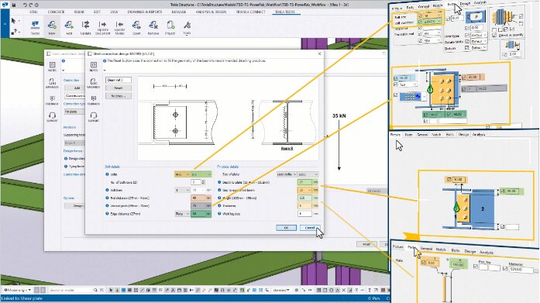Click Add in the back dialog
This screenshot has width=540, height=303.
click(75, 88)
